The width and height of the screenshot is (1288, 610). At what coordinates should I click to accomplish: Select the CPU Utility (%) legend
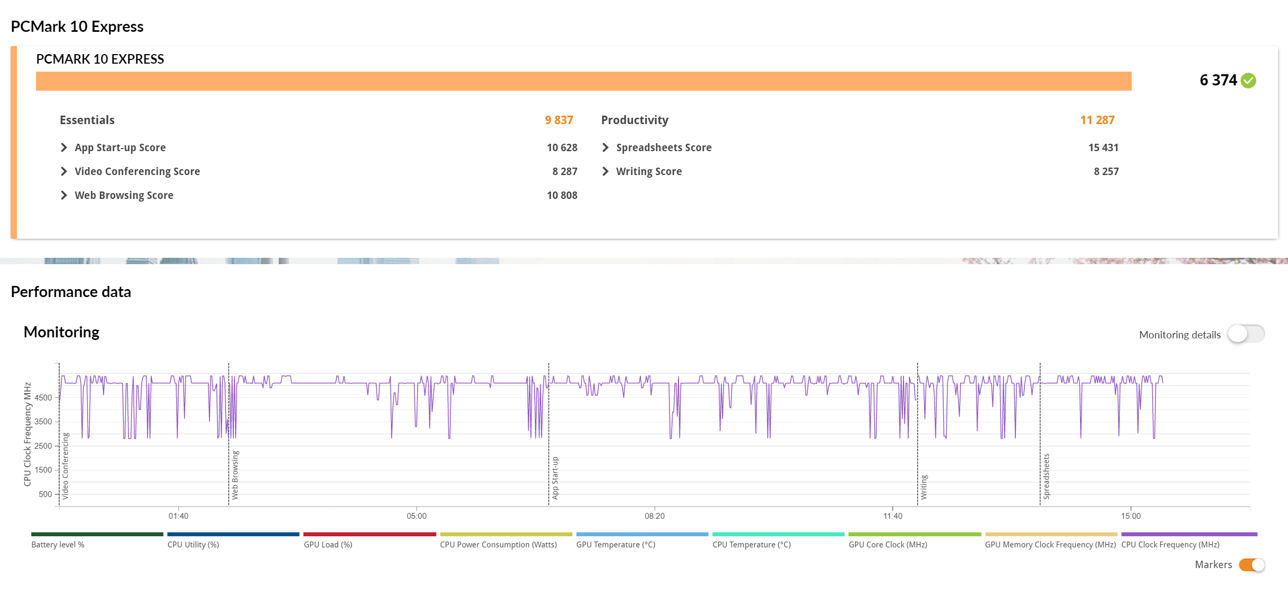pos(233,540)
